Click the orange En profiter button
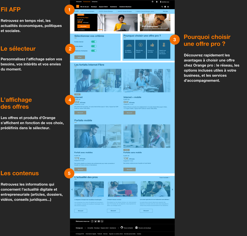 (83, 26)
